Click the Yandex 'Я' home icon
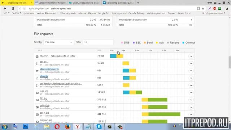This screenshot has height=130, width=231. pyautogui.click(x=13, y=9)
